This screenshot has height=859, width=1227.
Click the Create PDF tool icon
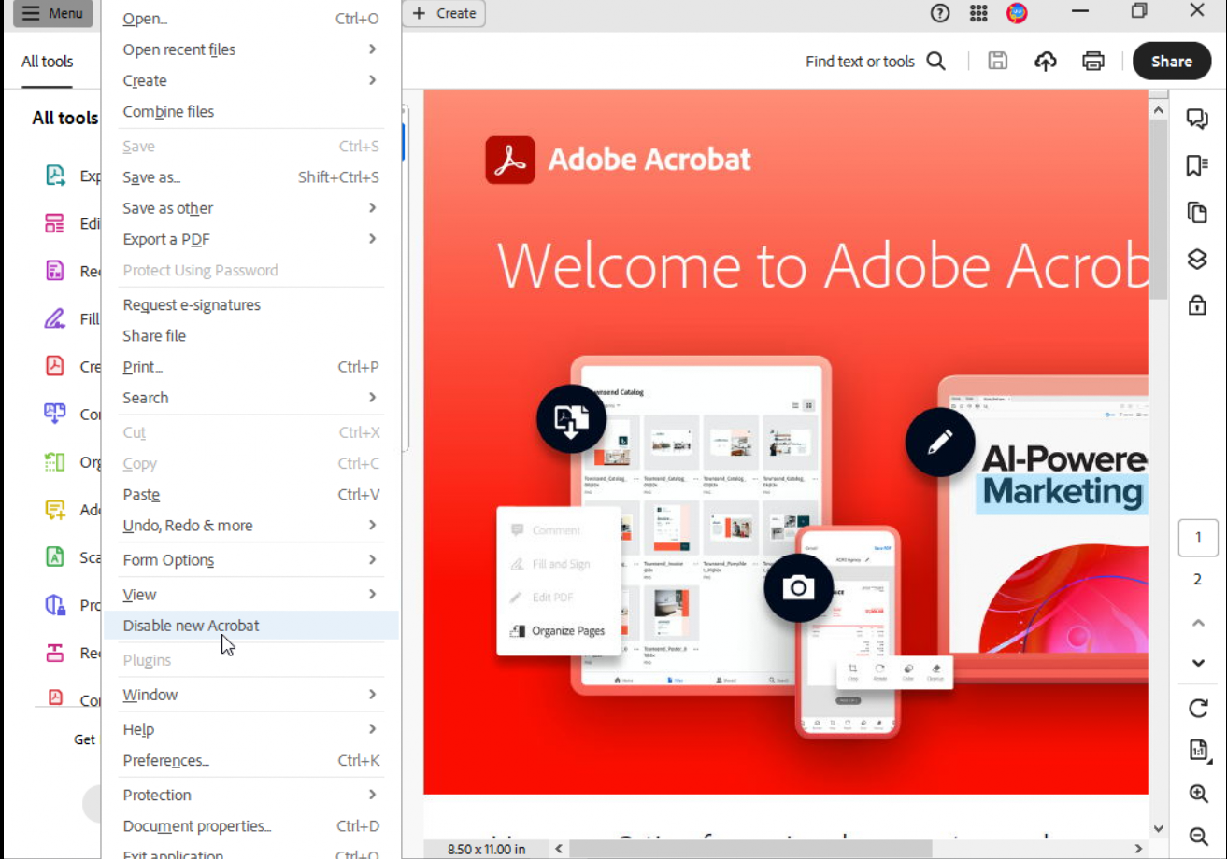(55, 366)
